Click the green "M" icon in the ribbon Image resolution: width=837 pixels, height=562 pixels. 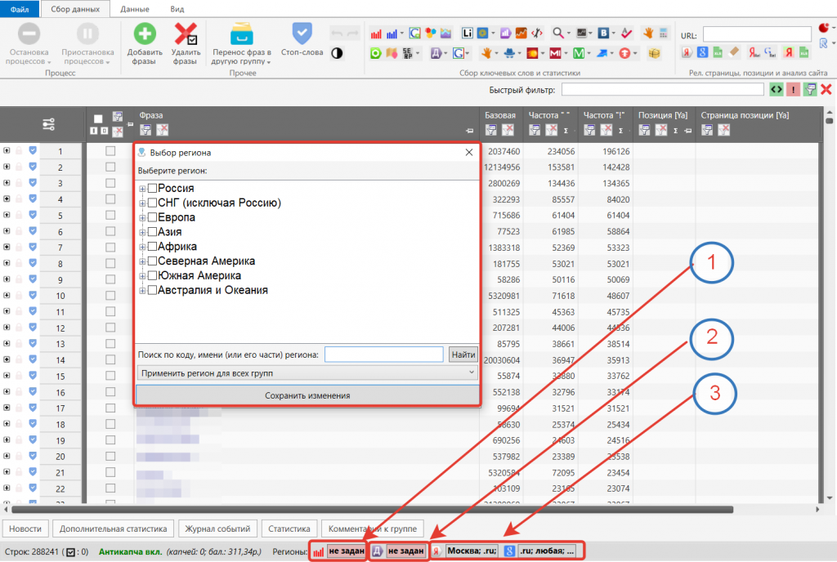(x=579, y=53)
